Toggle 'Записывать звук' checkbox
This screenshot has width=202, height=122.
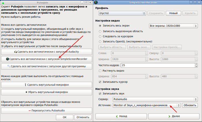[100, 94]
